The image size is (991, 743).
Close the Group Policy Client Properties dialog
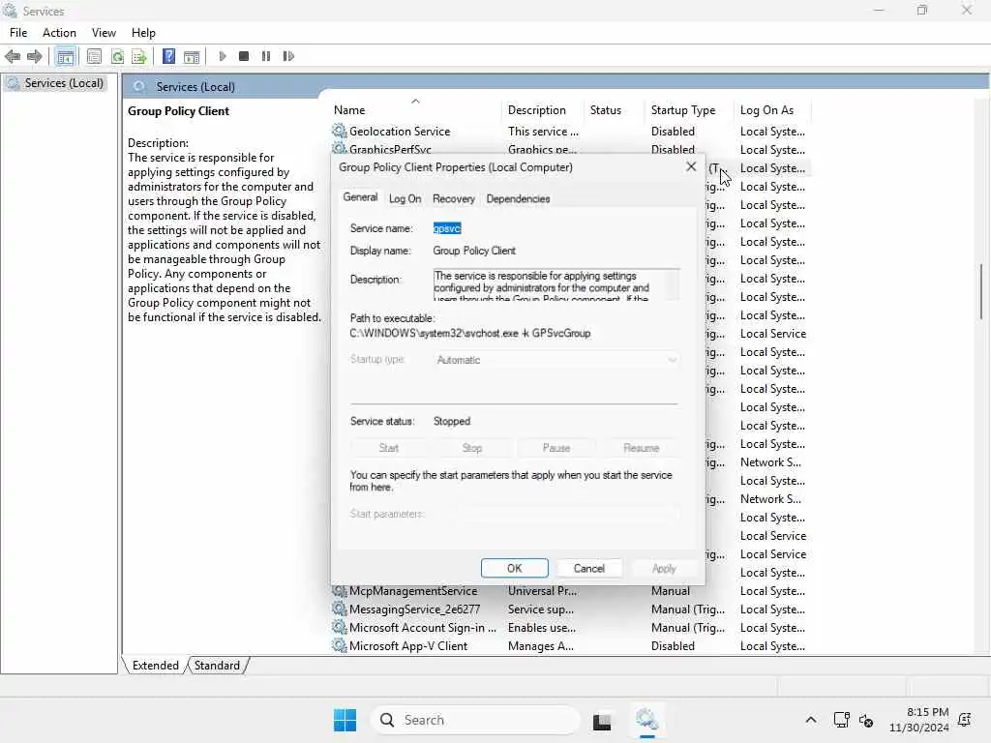click(691, 166)
